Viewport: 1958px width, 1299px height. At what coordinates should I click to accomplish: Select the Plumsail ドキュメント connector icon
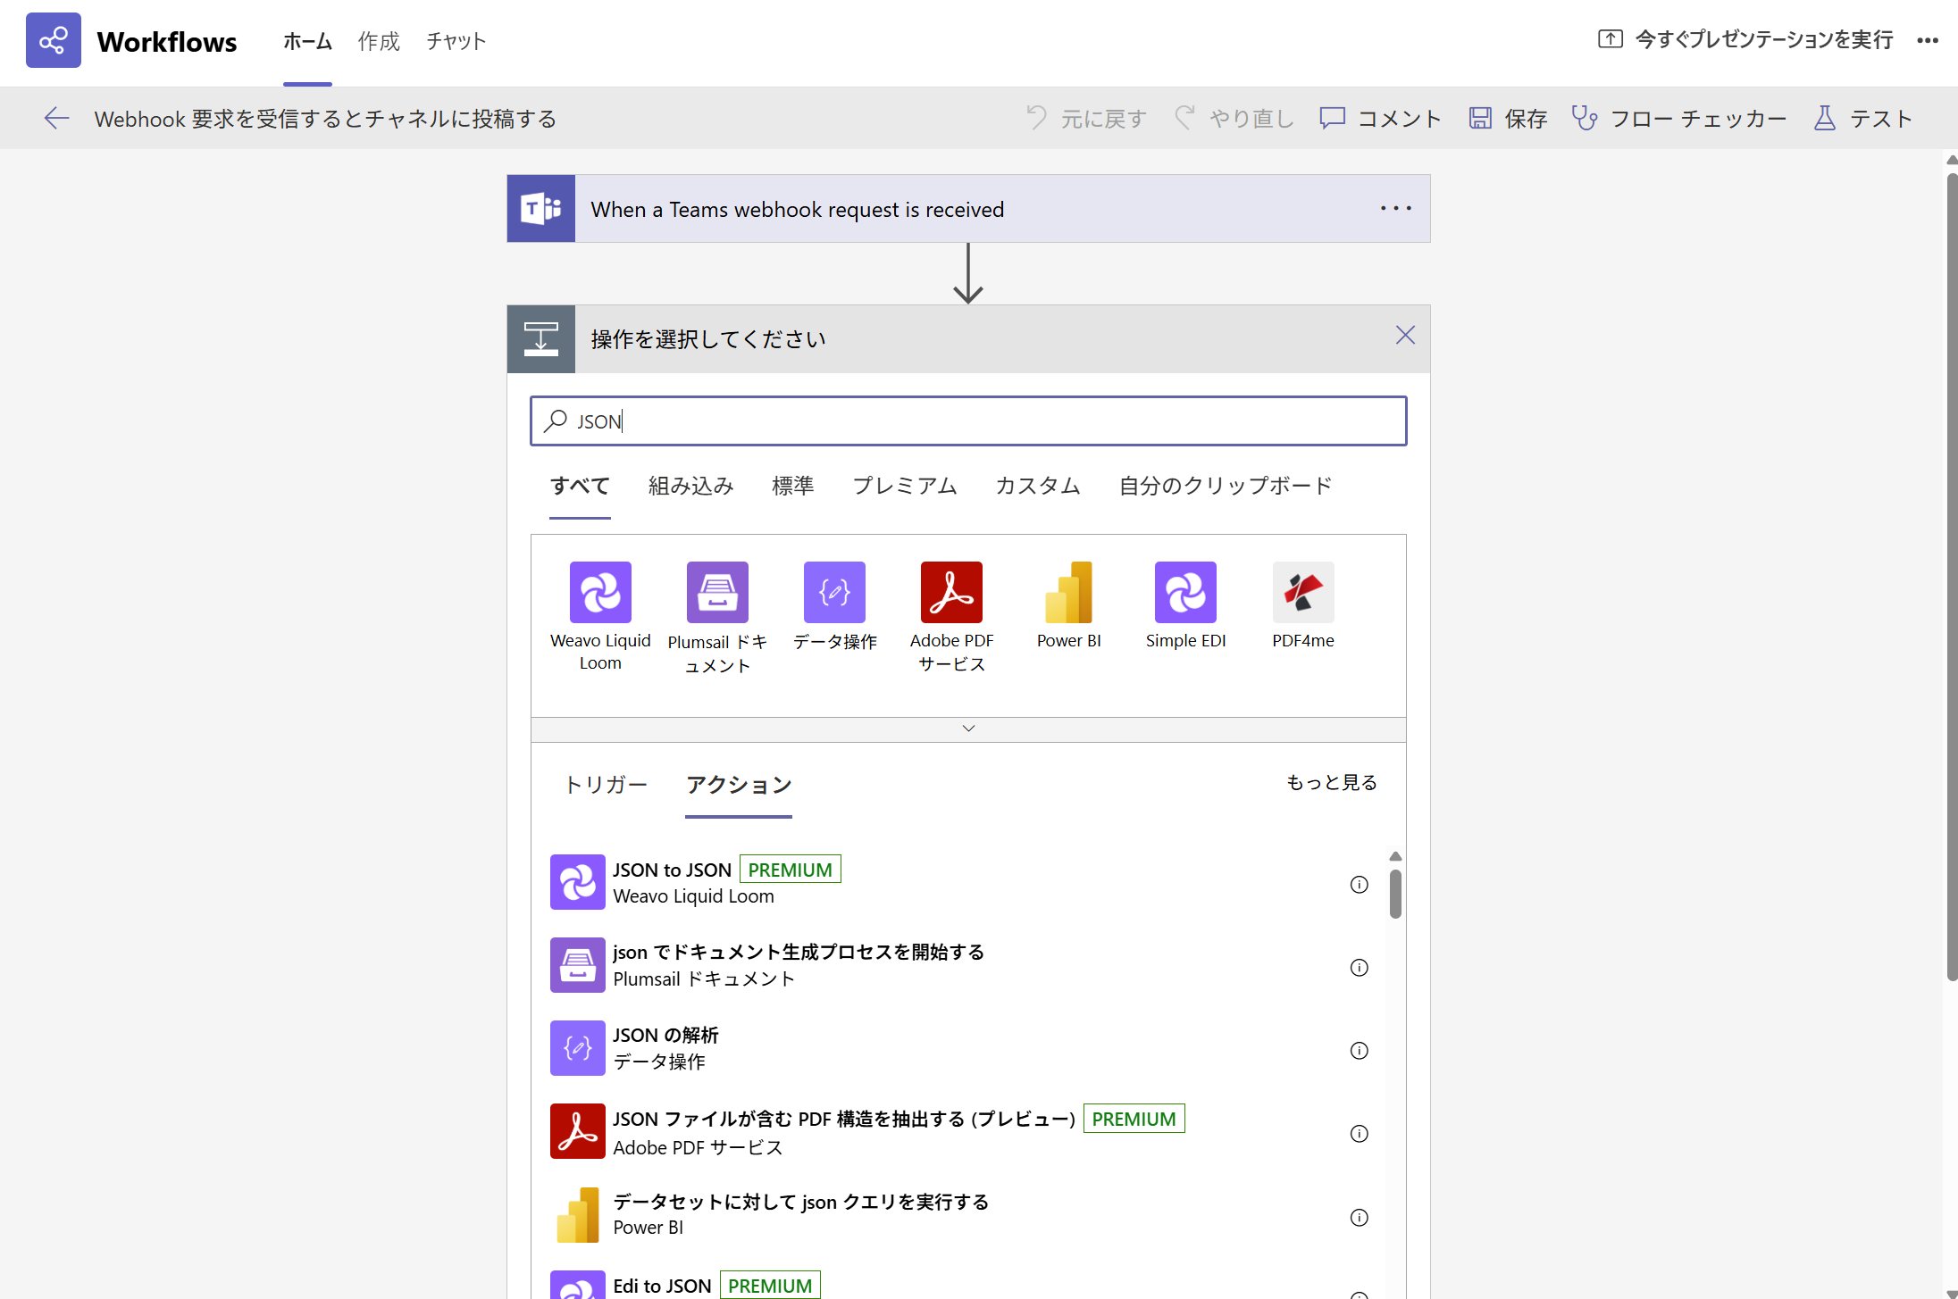[x=717, y=592]
